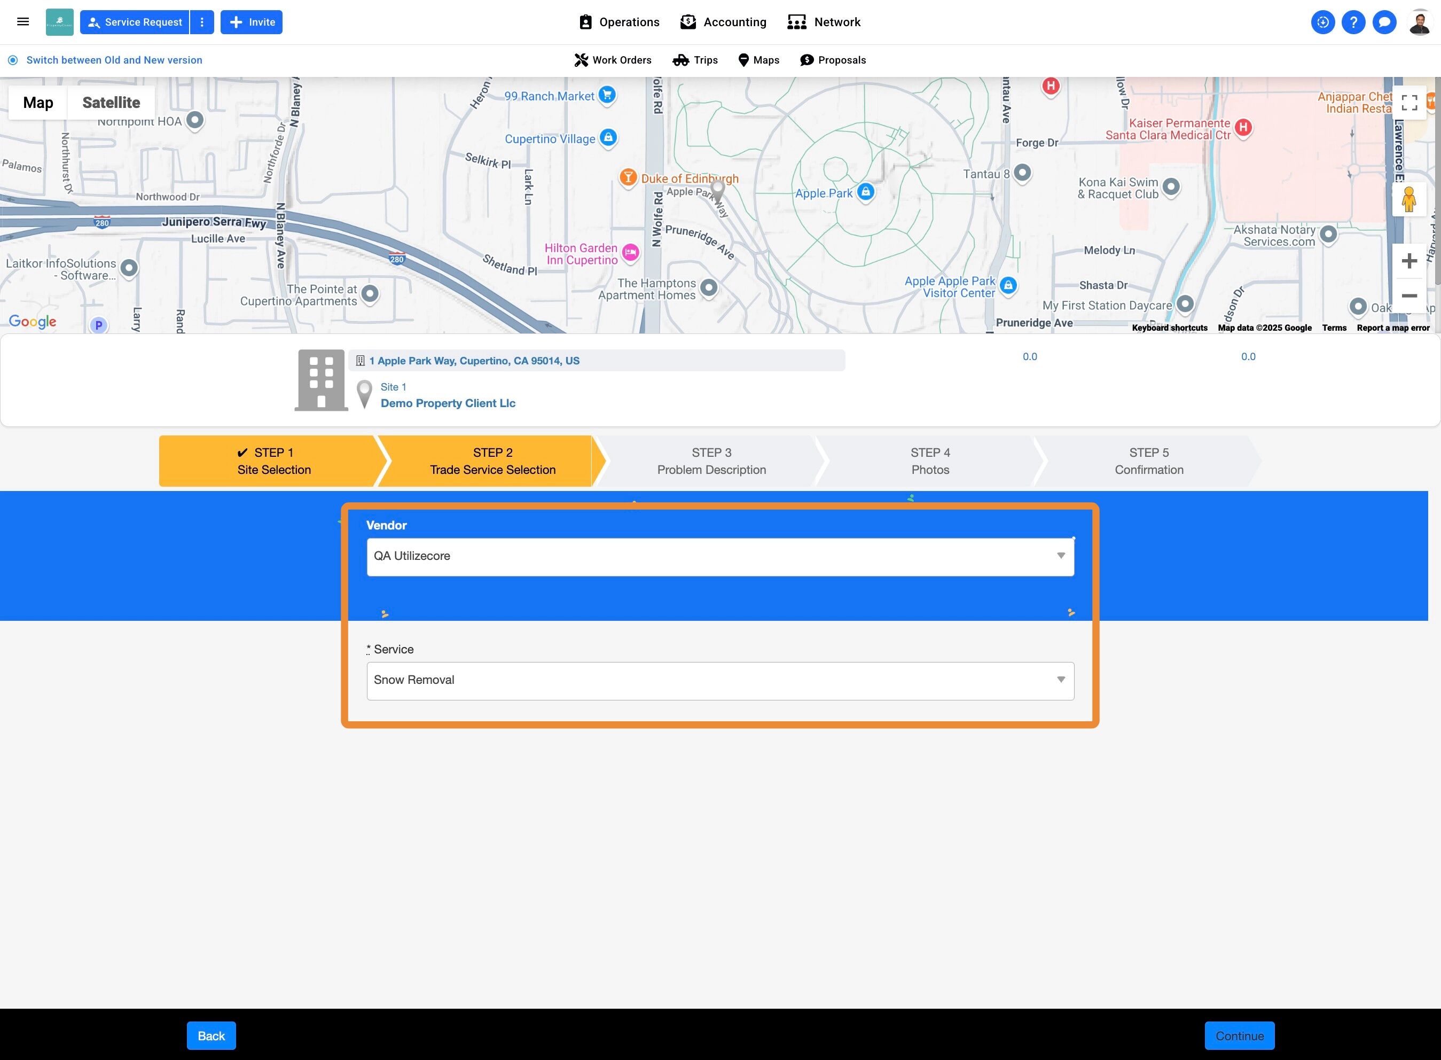Screen dimensions: 1441x1060
Task: Zoom out on the map
Action: (x=1409, y=296)
